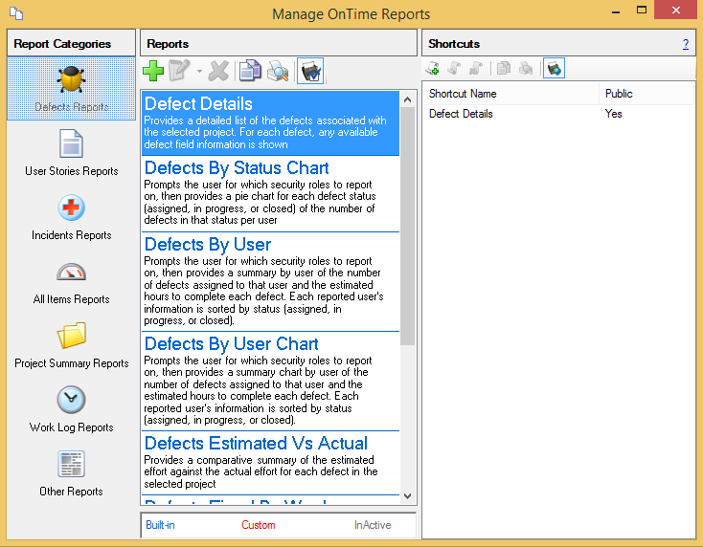Click the print shortcut icon

coord(526,69)
